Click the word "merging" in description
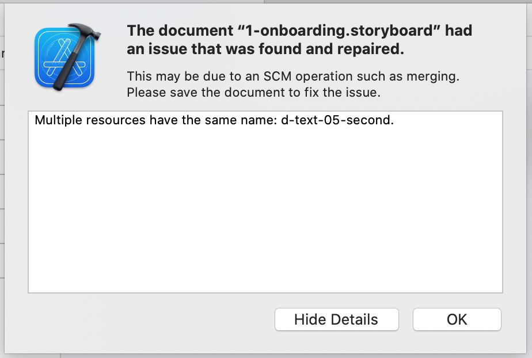The image size is (532, 358). pos(432,77)
